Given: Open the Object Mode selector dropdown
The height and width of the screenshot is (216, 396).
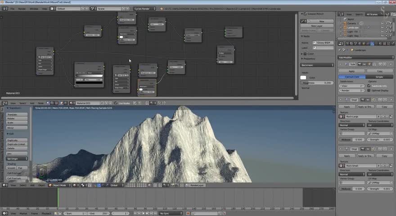Looking at the screenshot, I should tap(60, 185).
